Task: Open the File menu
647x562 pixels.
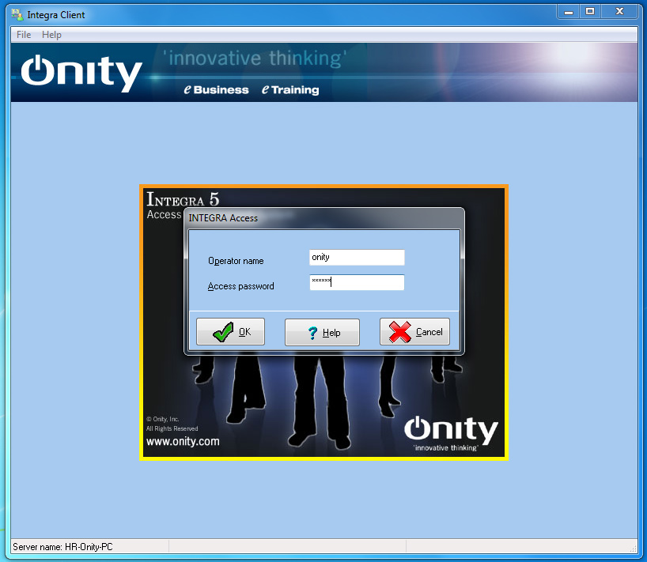Action: pyautogui.click(x=24, y=35)
